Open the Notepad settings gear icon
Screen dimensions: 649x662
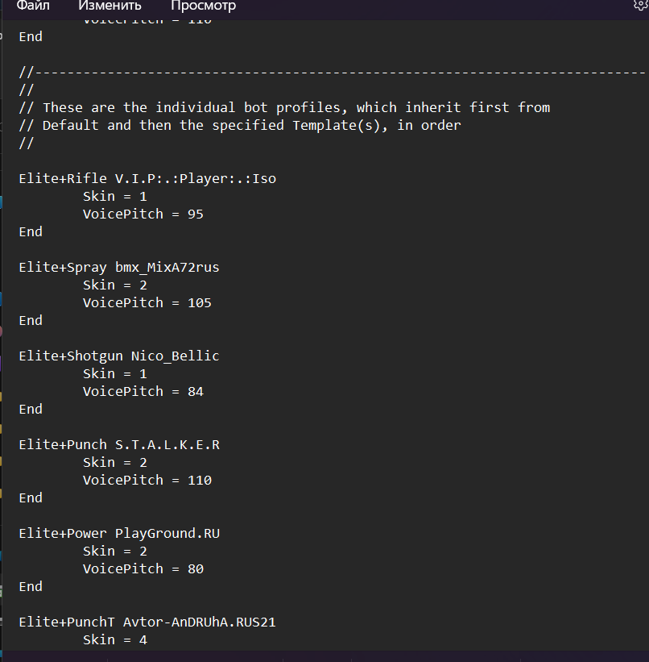click(642, 5)
